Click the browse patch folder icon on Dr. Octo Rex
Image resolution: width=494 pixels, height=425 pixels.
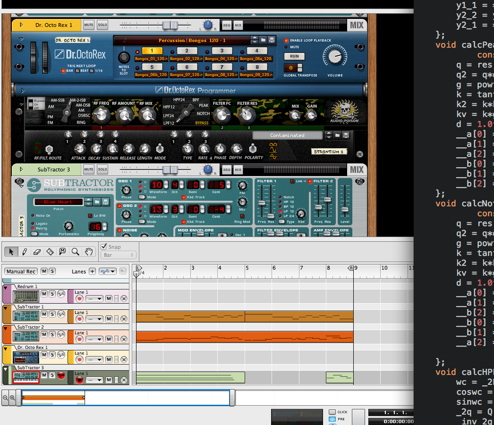(263, 40)
